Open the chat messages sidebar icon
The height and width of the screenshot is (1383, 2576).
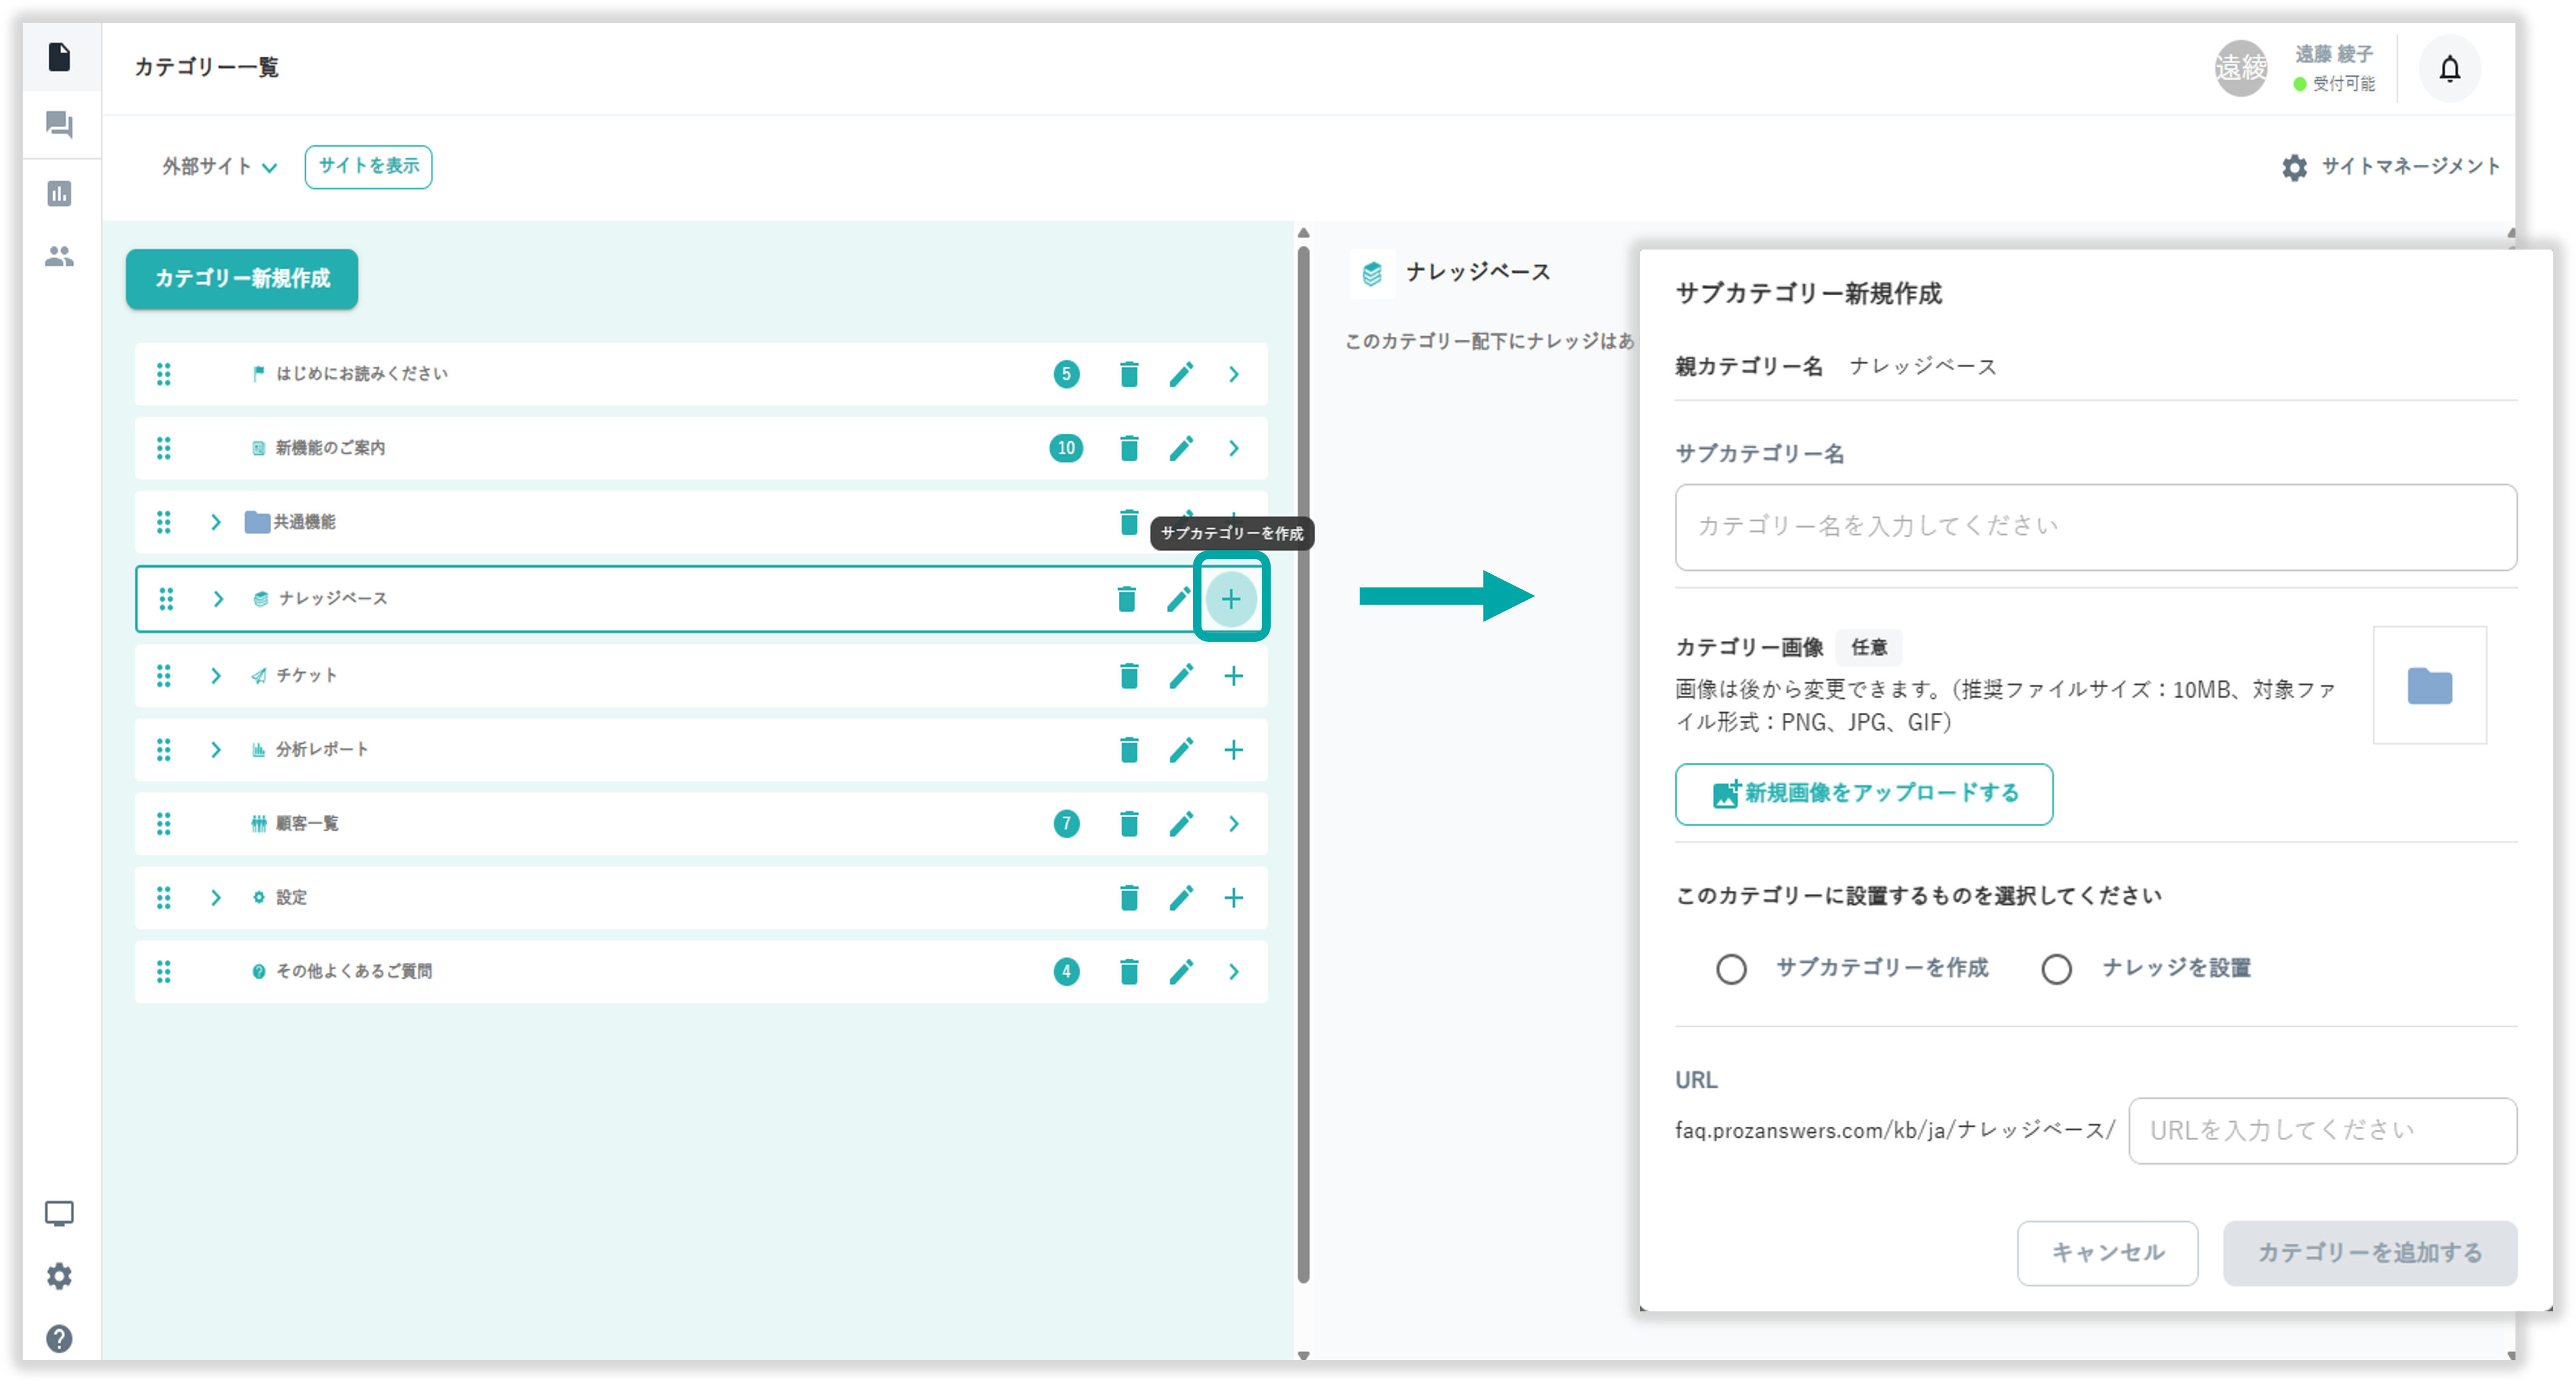tap(59, 125)
